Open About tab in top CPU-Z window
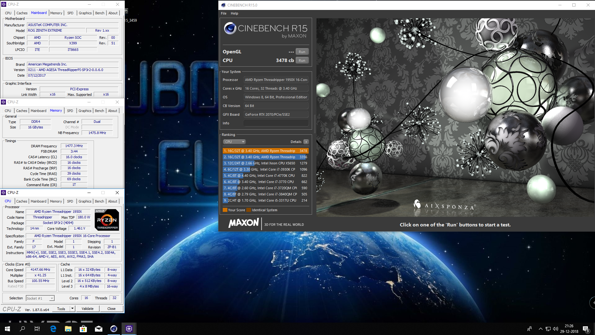This screenshot has height=335, width=595. (x=113, y=13)
